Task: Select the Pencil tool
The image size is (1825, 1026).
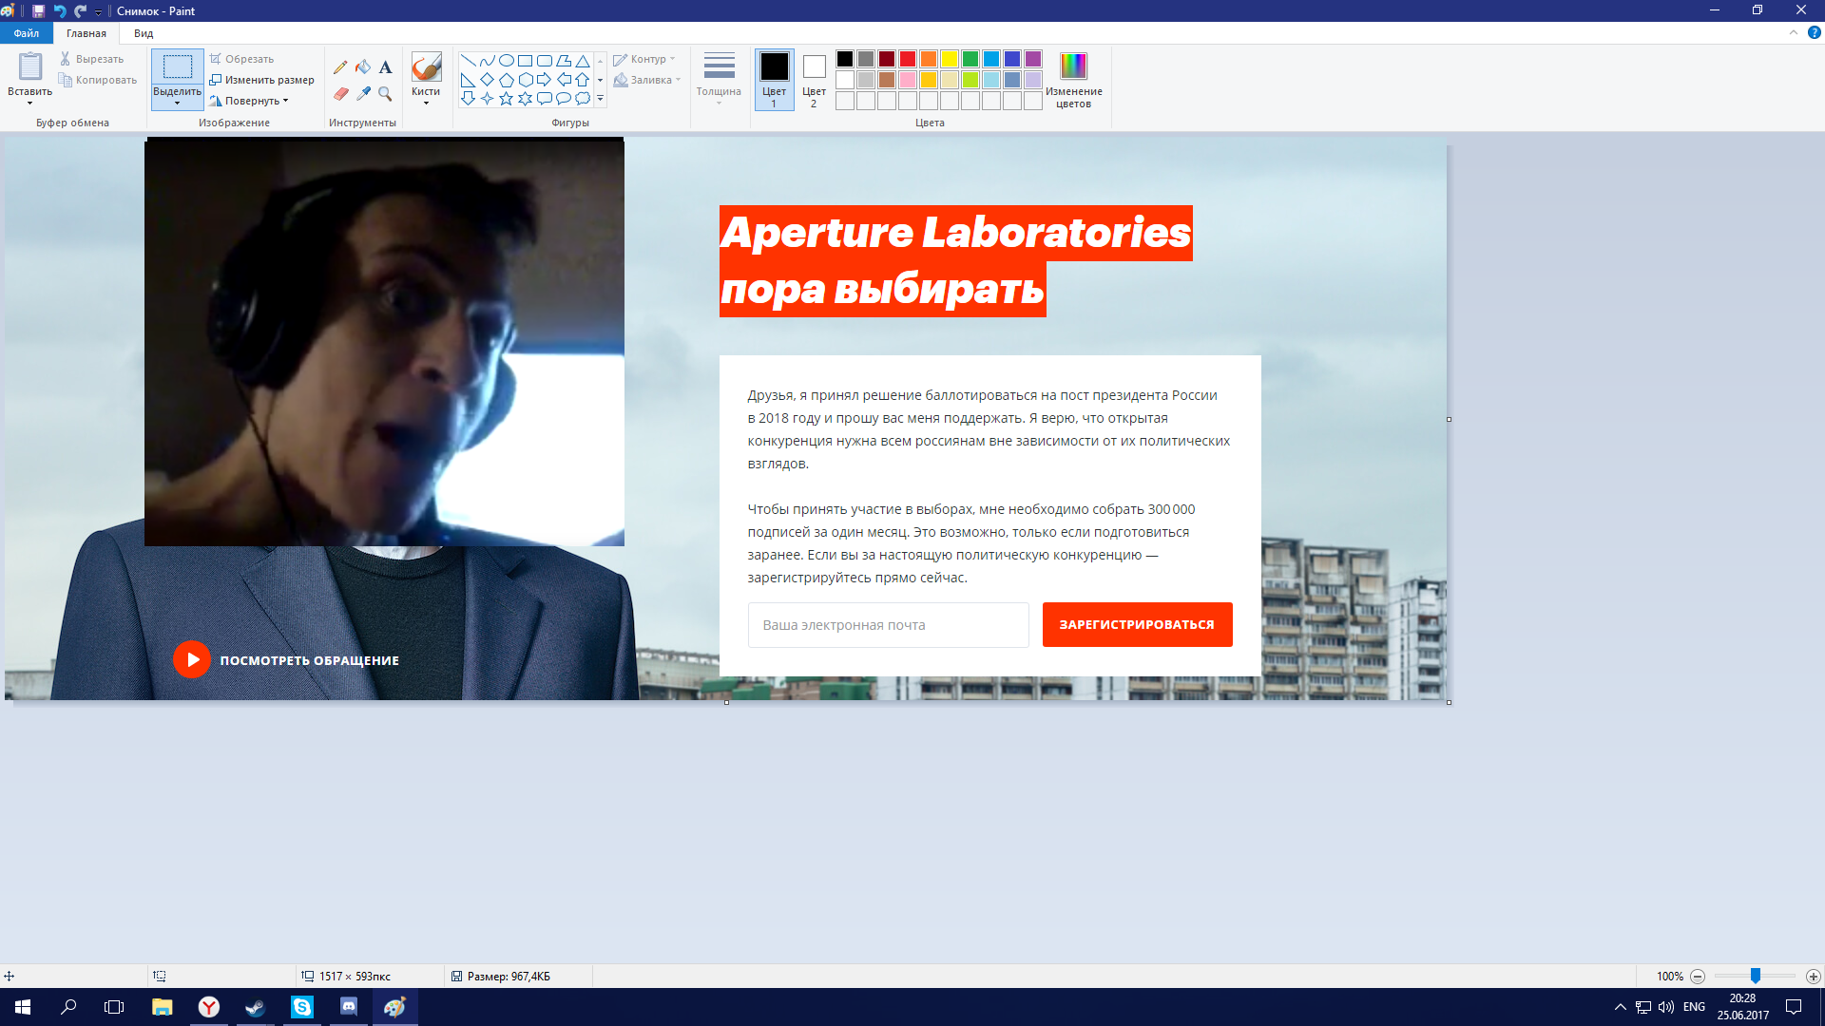Action: [x=340, y=67]
